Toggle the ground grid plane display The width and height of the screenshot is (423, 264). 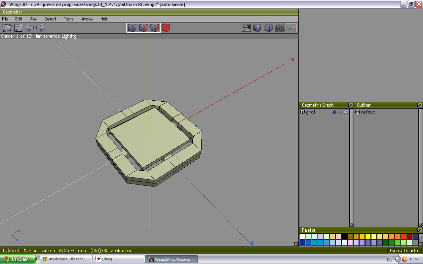point(280,28)
